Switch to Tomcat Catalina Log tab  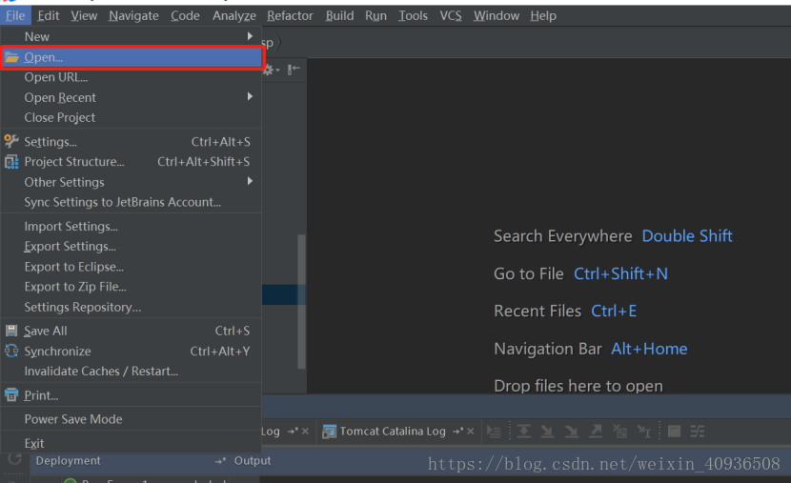[392, 432]
